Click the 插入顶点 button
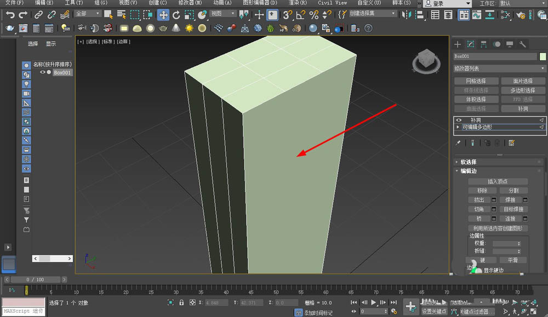 coord(498,182)
